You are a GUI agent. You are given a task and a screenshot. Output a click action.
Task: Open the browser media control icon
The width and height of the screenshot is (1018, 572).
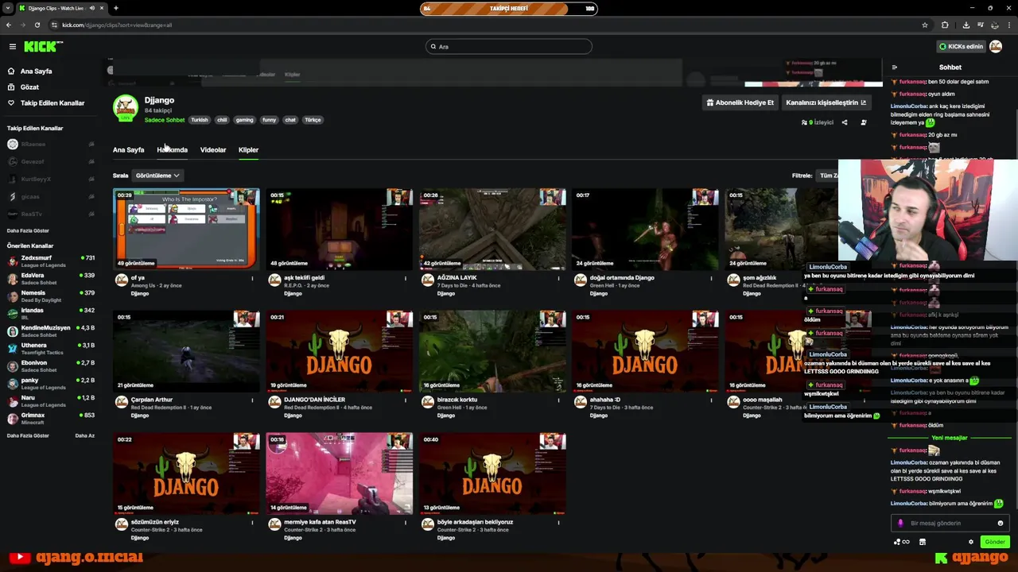(x=980, y=25)
